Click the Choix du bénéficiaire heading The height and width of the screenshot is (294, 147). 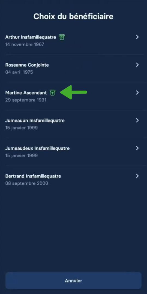coord(74,16)
